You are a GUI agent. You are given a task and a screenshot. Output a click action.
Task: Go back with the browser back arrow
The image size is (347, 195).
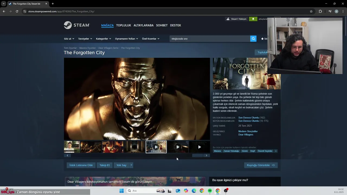coord(4,11)
